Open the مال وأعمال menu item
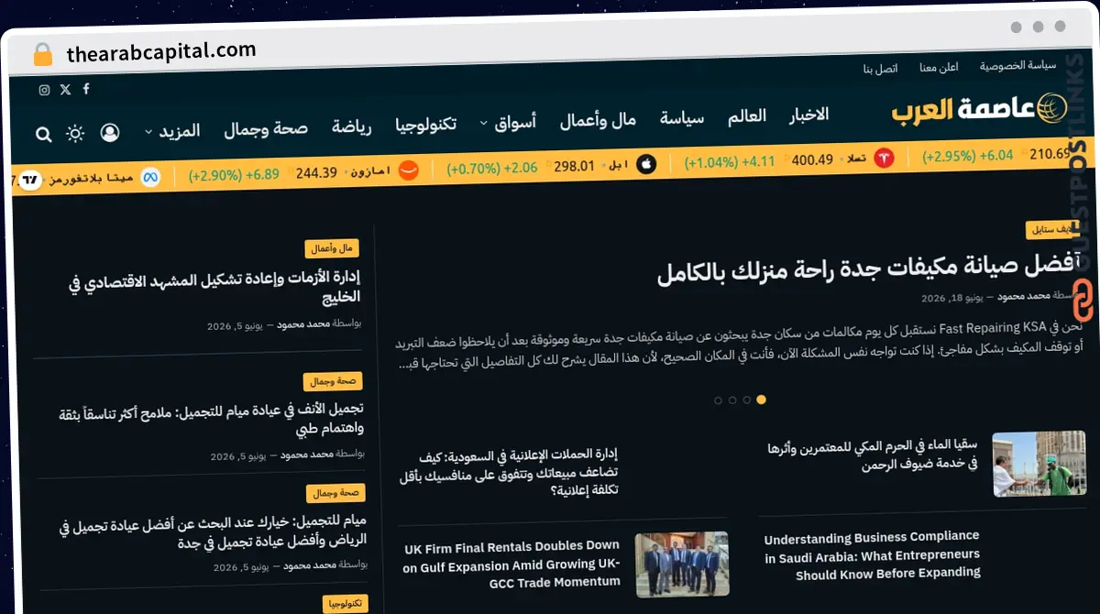Image resolution: width=1100 pixels, height=614 pixels. pyautogui.click(x=599, y=120)
